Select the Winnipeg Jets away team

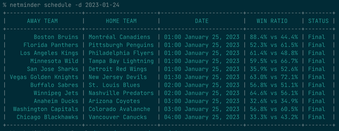(56, 93)
